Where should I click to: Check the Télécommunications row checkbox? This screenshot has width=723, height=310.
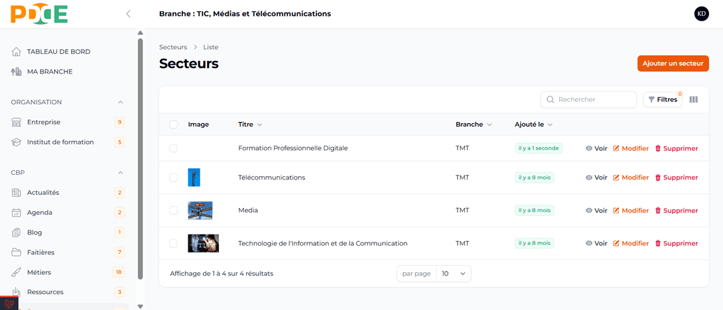pos(174,178)
